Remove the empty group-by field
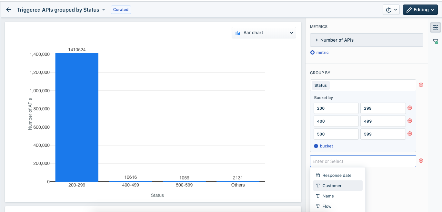 pyautogui.click(x=421, y=161)
